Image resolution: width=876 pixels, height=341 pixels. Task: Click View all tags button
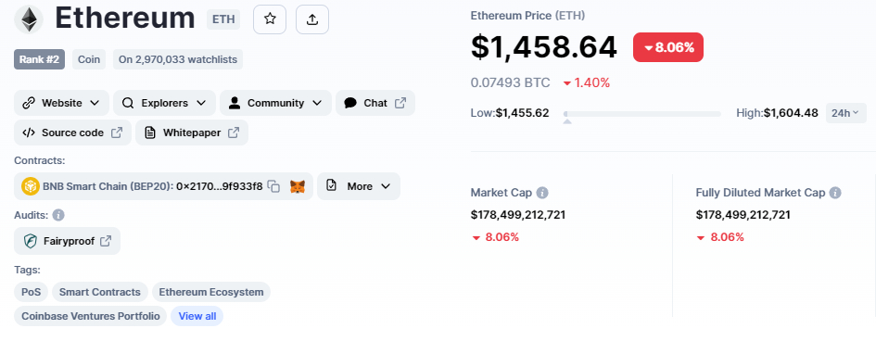pos(197,316)
